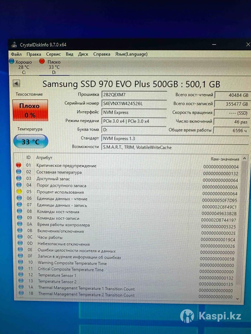Select the blue Хорошо disk C: status icon
Image resolution: width=251 pixels, height=334 pixels.
[x=11, y=62]
